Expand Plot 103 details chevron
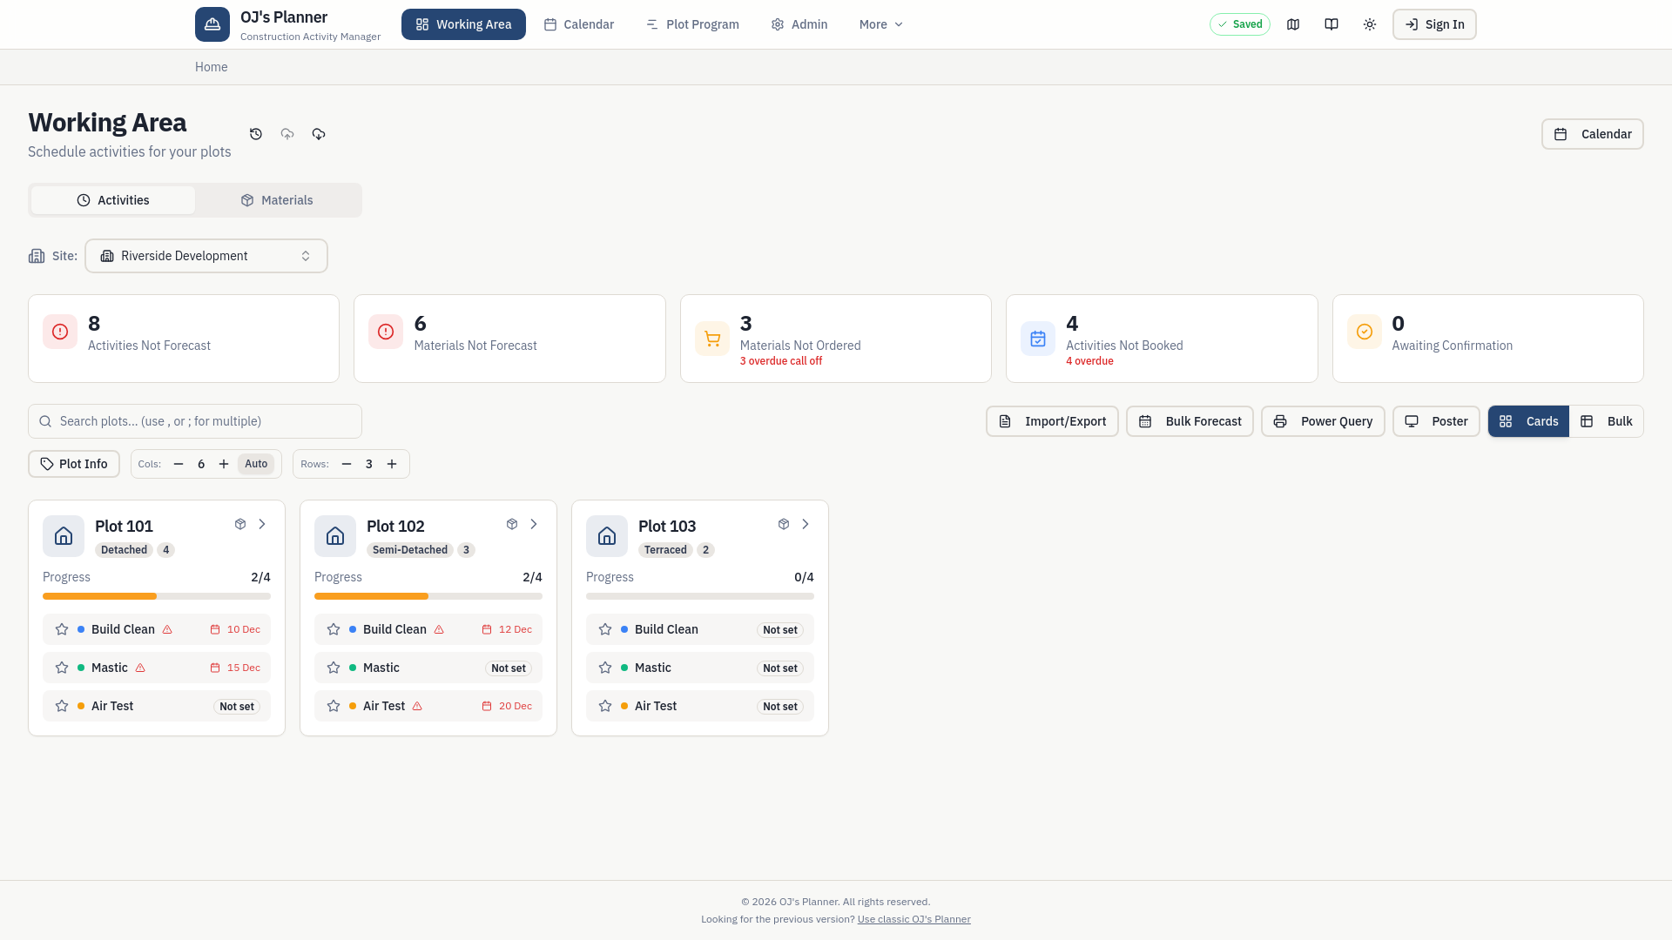The width and height of the screenshot is (1672, 940). point(806,524)
